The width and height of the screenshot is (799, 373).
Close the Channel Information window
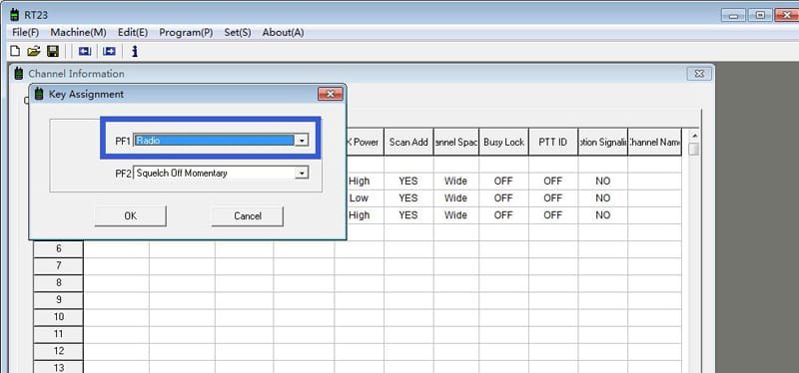pos(699,74)
